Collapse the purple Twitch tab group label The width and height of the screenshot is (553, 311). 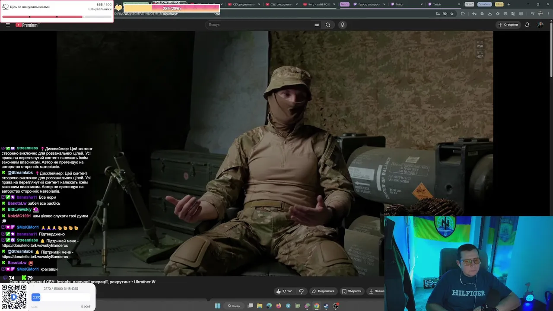point(344,4)
